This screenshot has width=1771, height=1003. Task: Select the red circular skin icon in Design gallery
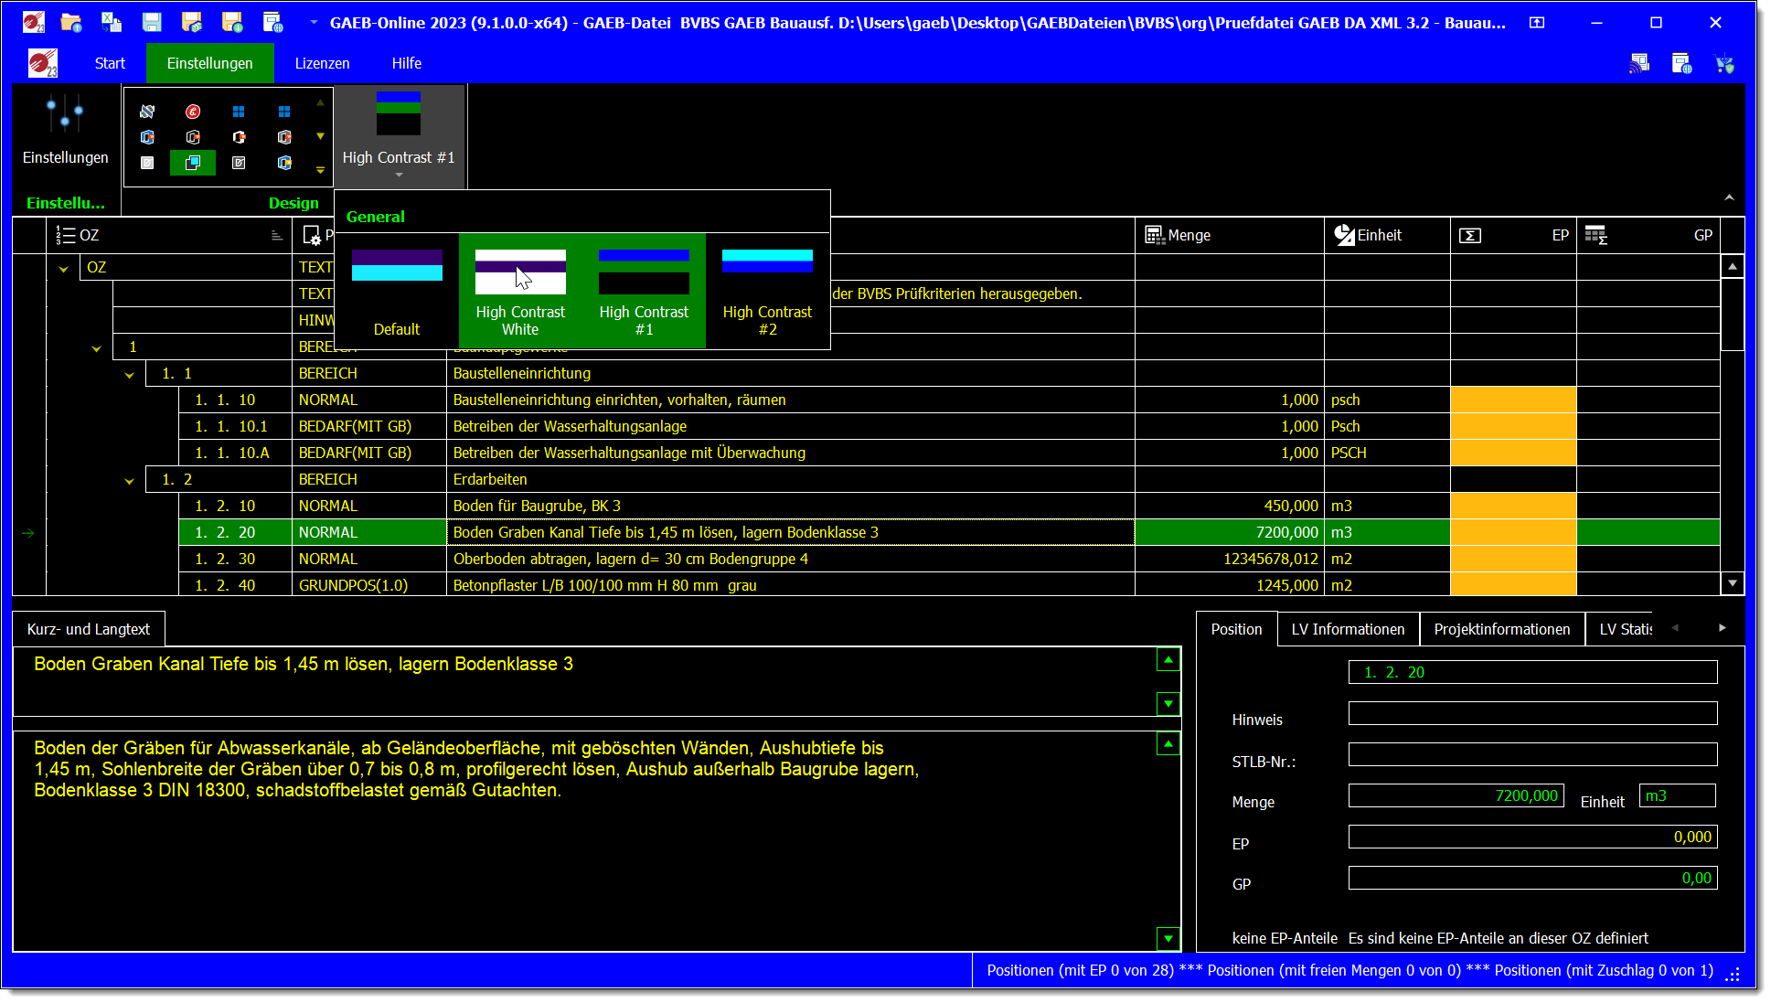click(193, 112)
